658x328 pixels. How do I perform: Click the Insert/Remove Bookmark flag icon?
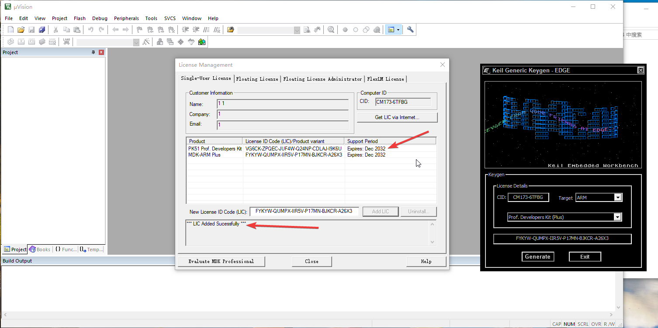pyautogui.click(x=140, y=30)
